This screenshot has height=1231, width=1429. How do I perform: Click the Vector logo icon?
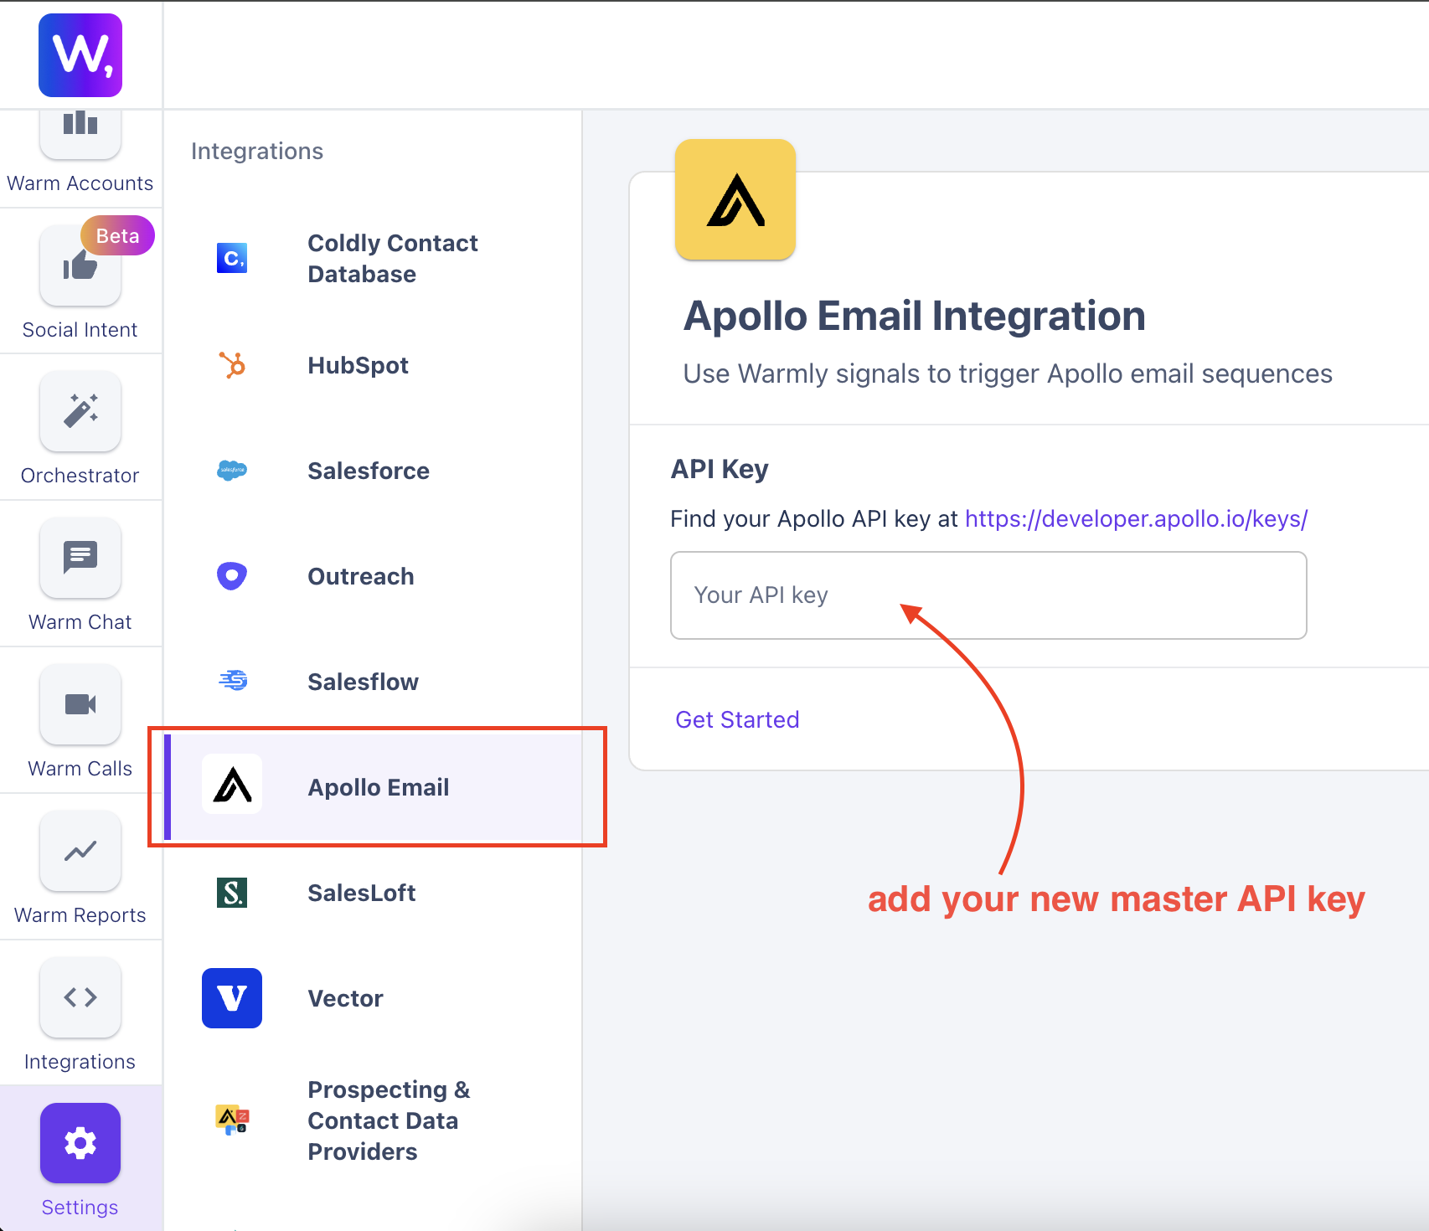click(232, 998)
